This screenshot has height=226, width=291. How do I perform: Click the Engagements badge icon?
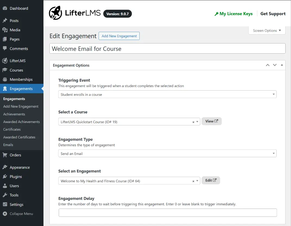5,88
